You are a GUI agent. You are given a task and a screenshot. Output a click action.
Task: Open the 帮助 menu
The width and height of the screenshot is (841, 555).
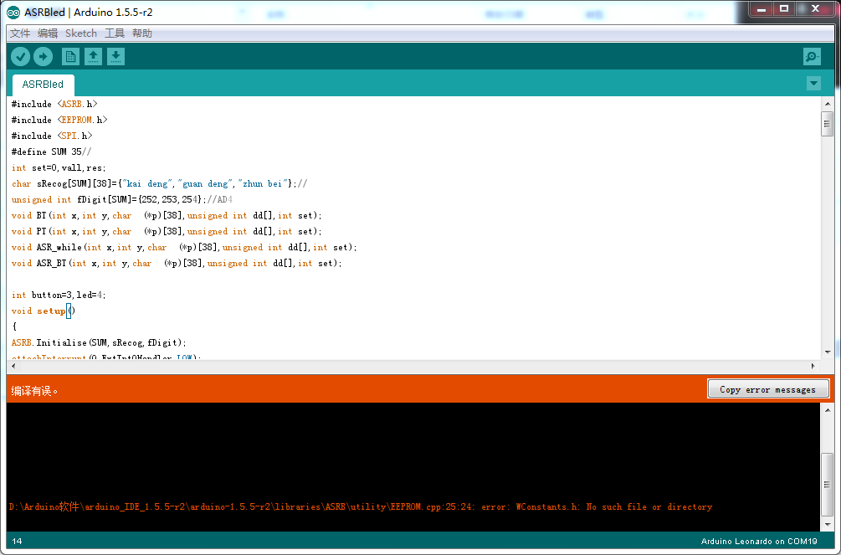click(x=142, y=33)
